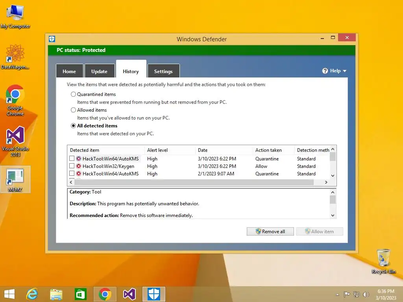Switch to the Home tab
403x302 pixels.
click(x=69, y=71)
